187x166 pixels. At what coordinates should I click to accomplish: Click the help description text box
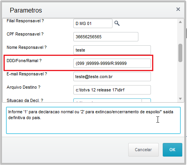pos(93,120)
